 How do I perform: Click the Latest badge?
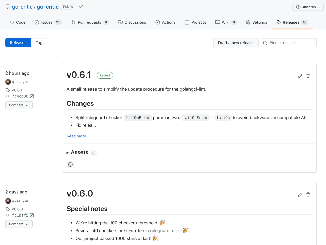click(x=105, y=75)
